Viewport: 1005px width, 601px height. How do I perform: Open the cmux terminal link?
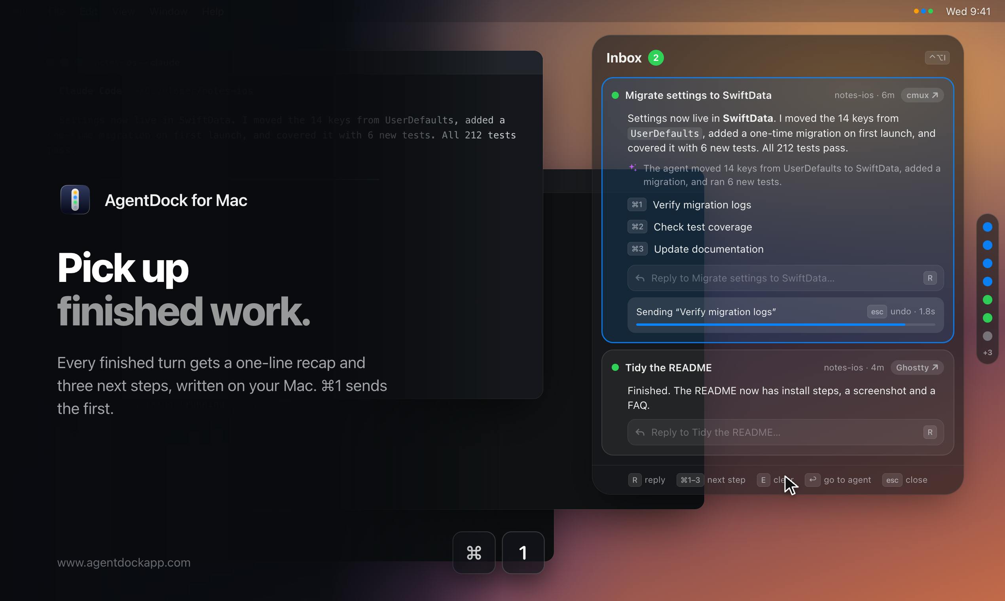point(922,95)
